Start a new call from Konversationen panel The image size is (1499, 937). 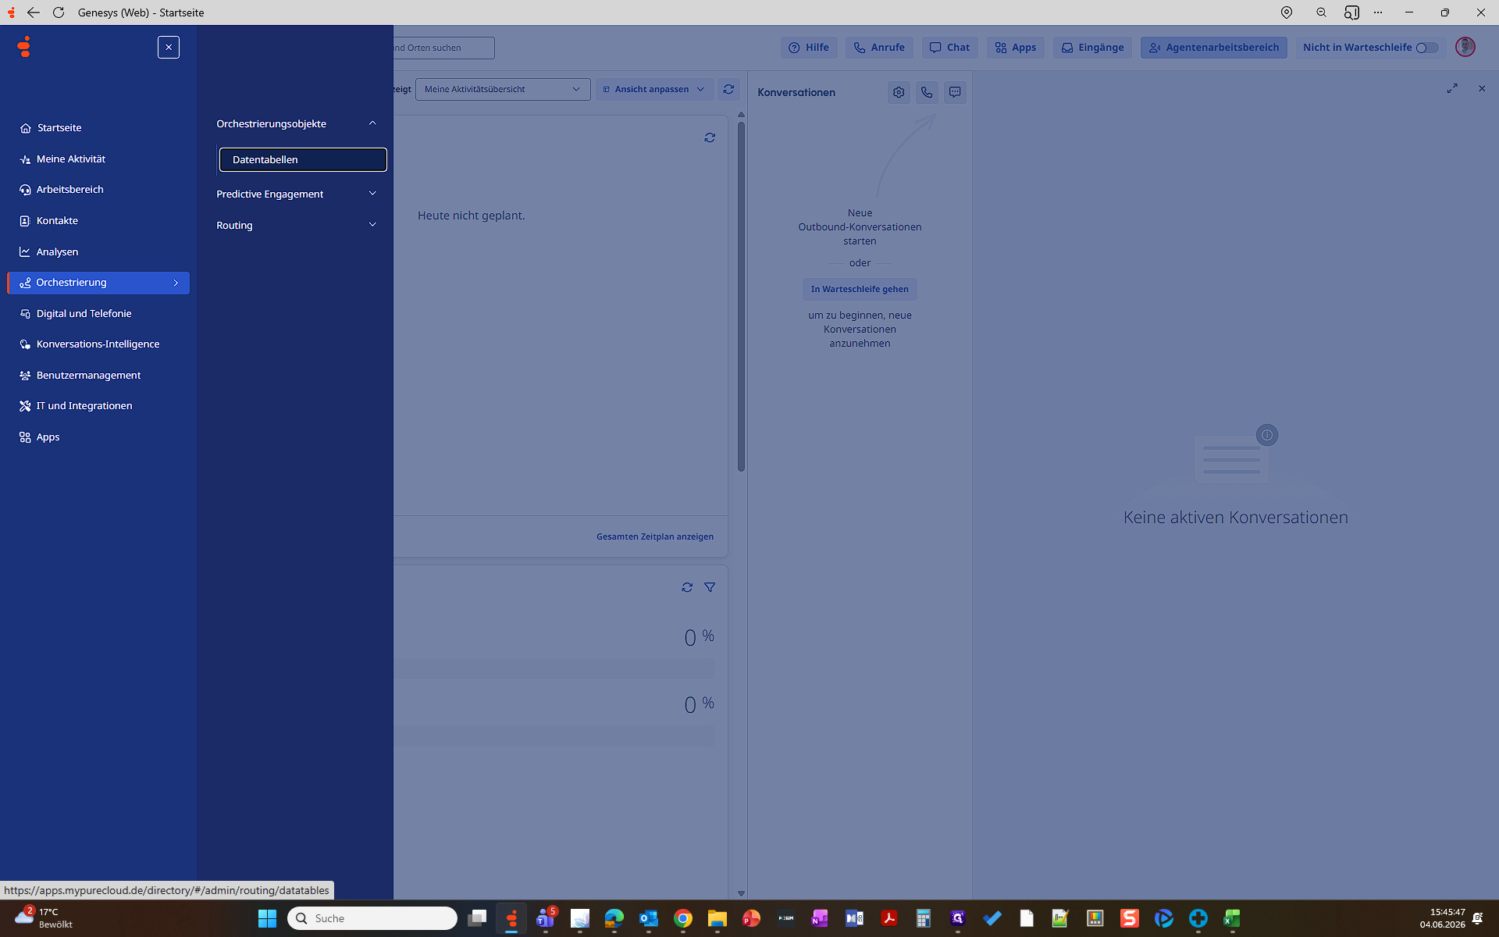point(927,92)
